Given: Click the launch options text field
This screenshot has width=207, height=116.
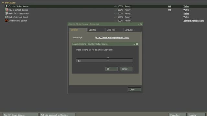Looking at the screenshot, I should [x=104, y=61].
